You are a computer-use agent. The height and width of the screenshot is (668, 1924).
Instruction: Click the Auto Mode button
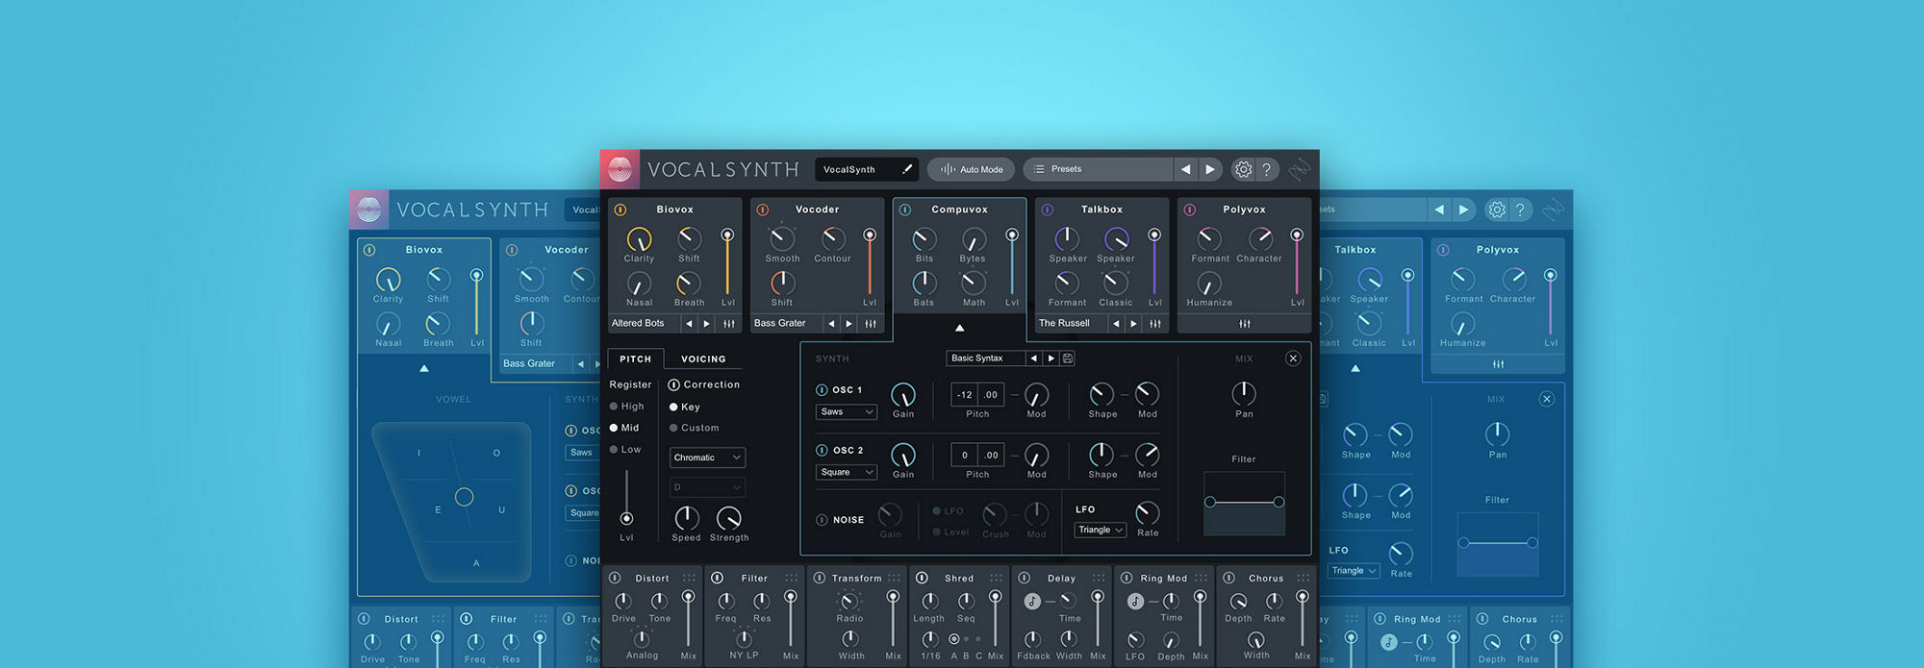coord(971,169)
